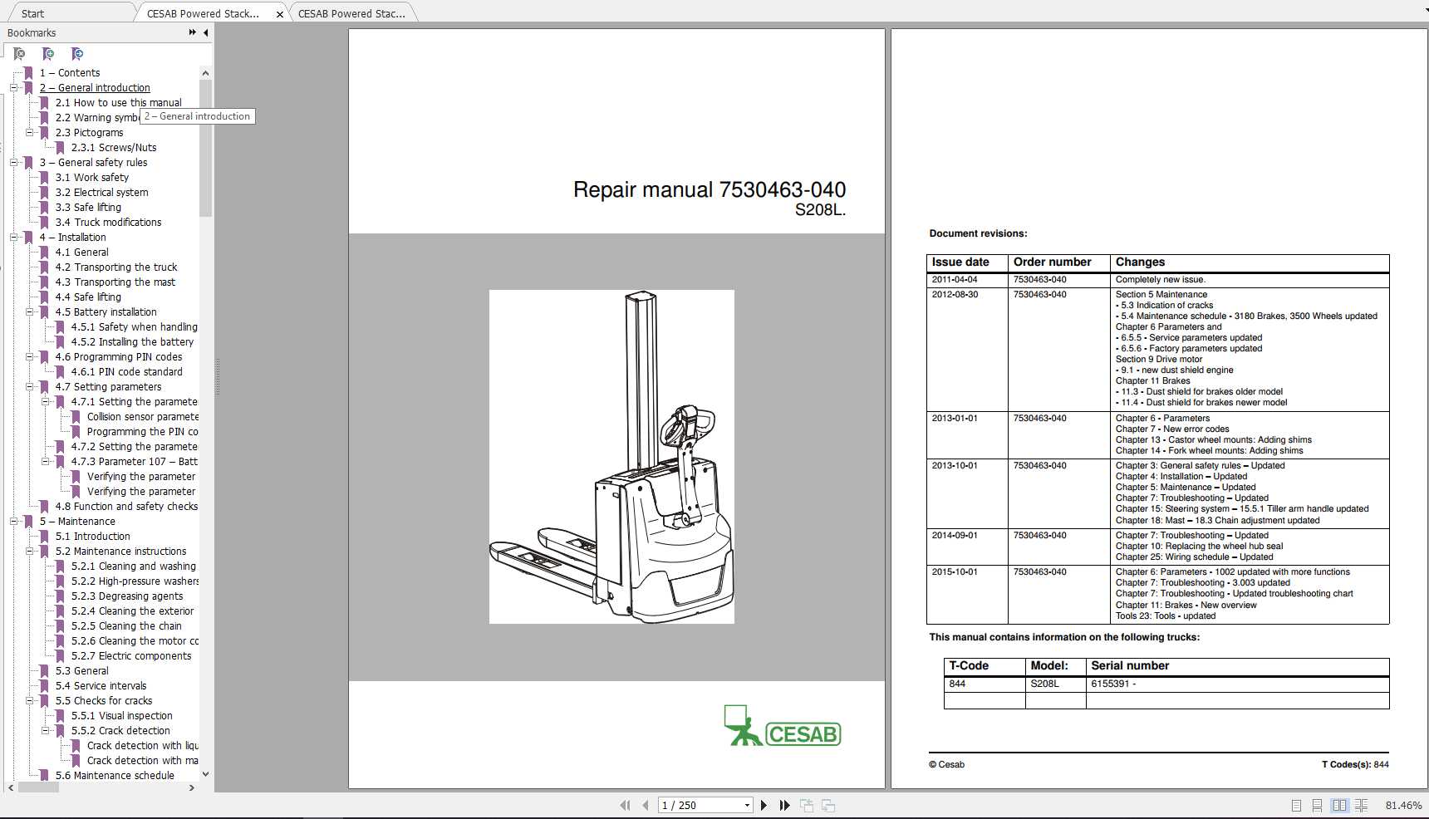Go to the previous page
Screen dimensions: 1429x819
(645, 805)
